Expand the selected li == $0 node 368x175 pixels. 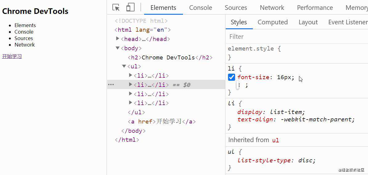[x=131, y=84]
